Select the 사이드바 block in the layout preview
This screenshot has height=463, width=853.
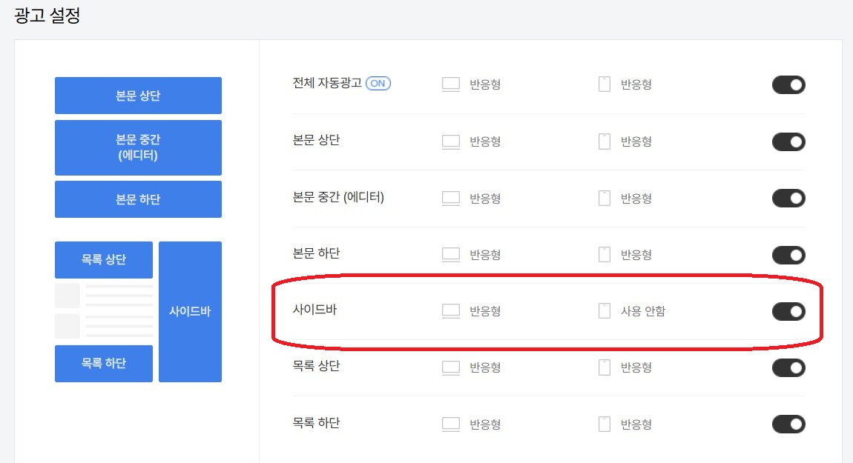(190, 311)
